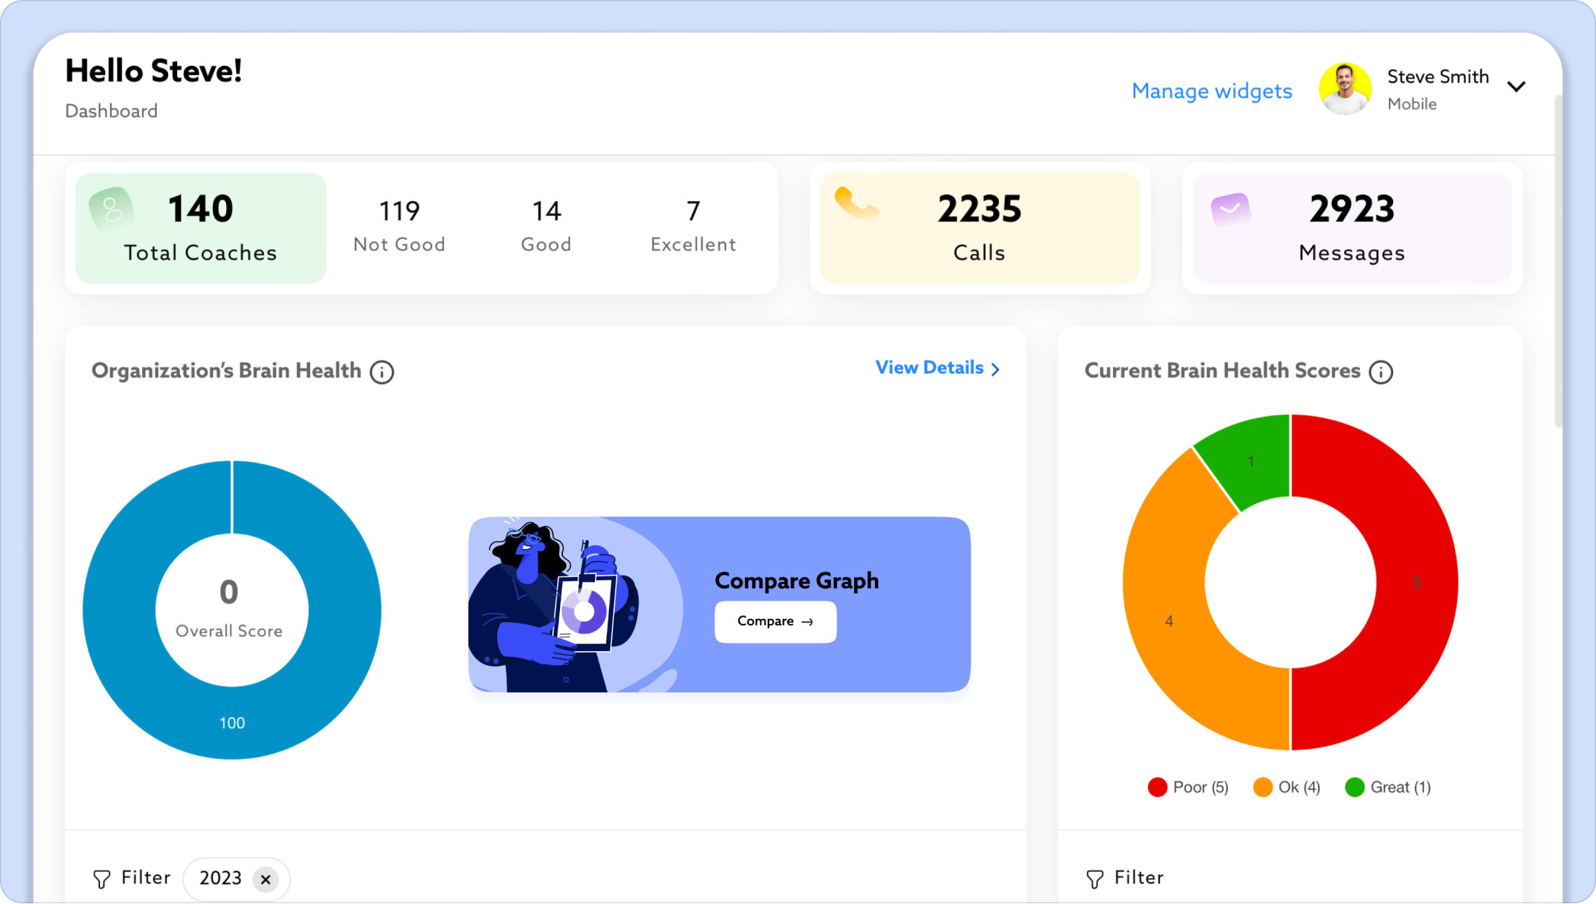Click the Compare arrow button
Image resolution: width=1596 pixels, height=904 pixels.
point(775,622)
